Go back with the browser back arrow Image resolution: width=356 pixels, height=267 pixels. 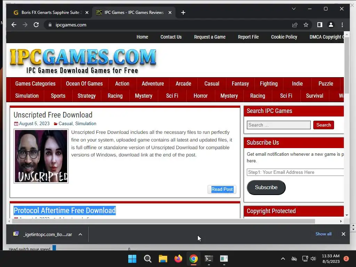click(14, 25)
